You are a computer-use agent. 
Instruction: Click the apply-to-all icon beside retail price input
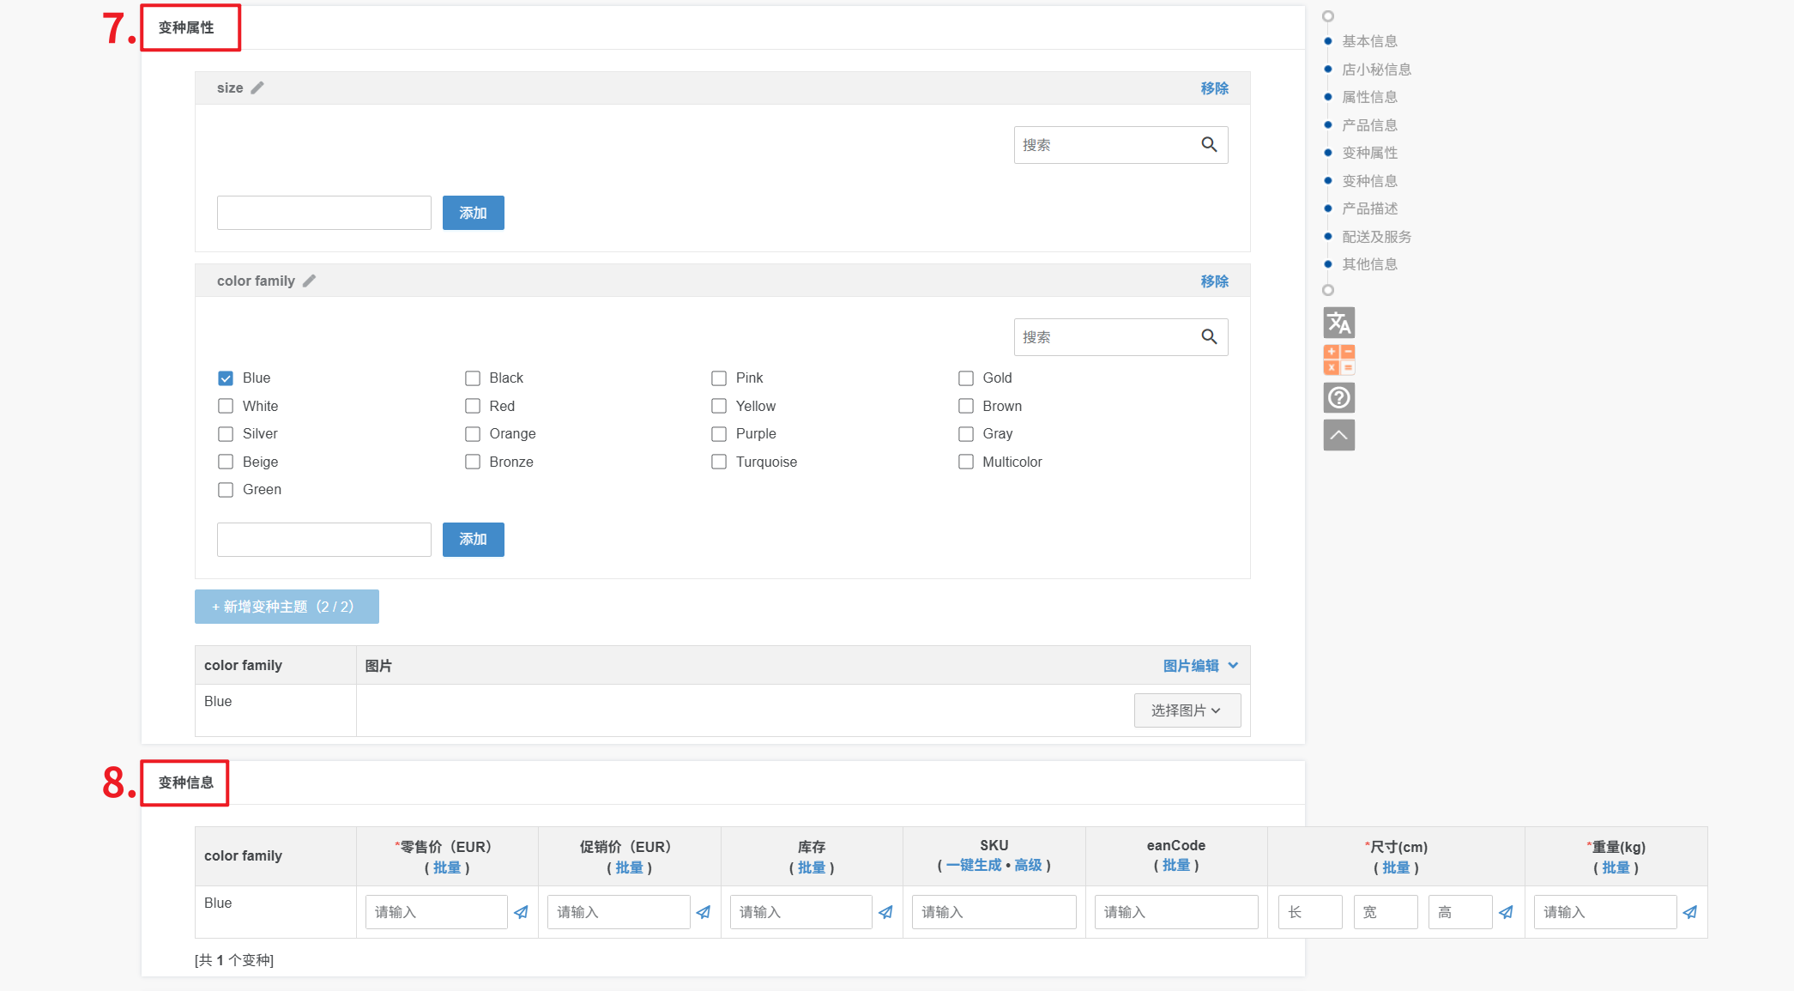point(521,912)
